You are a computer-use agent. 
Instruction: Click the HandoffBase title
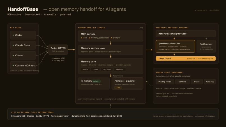[x=23, y=9]
